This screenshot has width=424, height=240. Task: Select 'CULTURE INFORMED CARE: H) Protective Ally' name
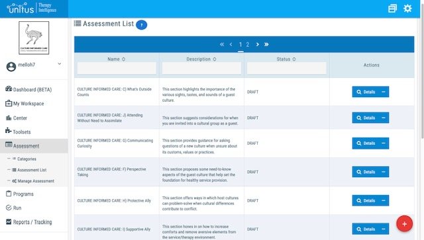(x=114, y=201)
